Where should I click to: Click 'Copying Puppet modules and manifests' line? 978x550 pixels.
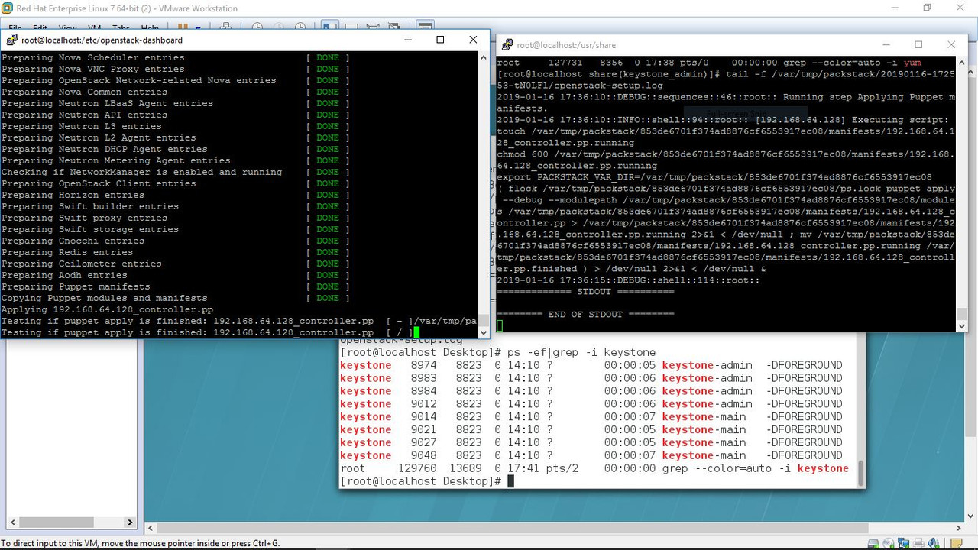coord(105,298)
